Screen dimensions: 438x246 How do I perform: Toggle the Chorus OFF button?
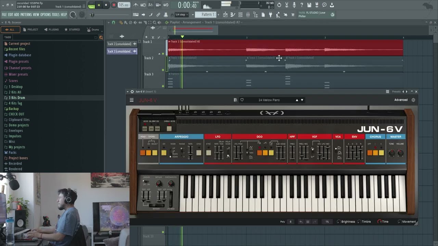370,153
